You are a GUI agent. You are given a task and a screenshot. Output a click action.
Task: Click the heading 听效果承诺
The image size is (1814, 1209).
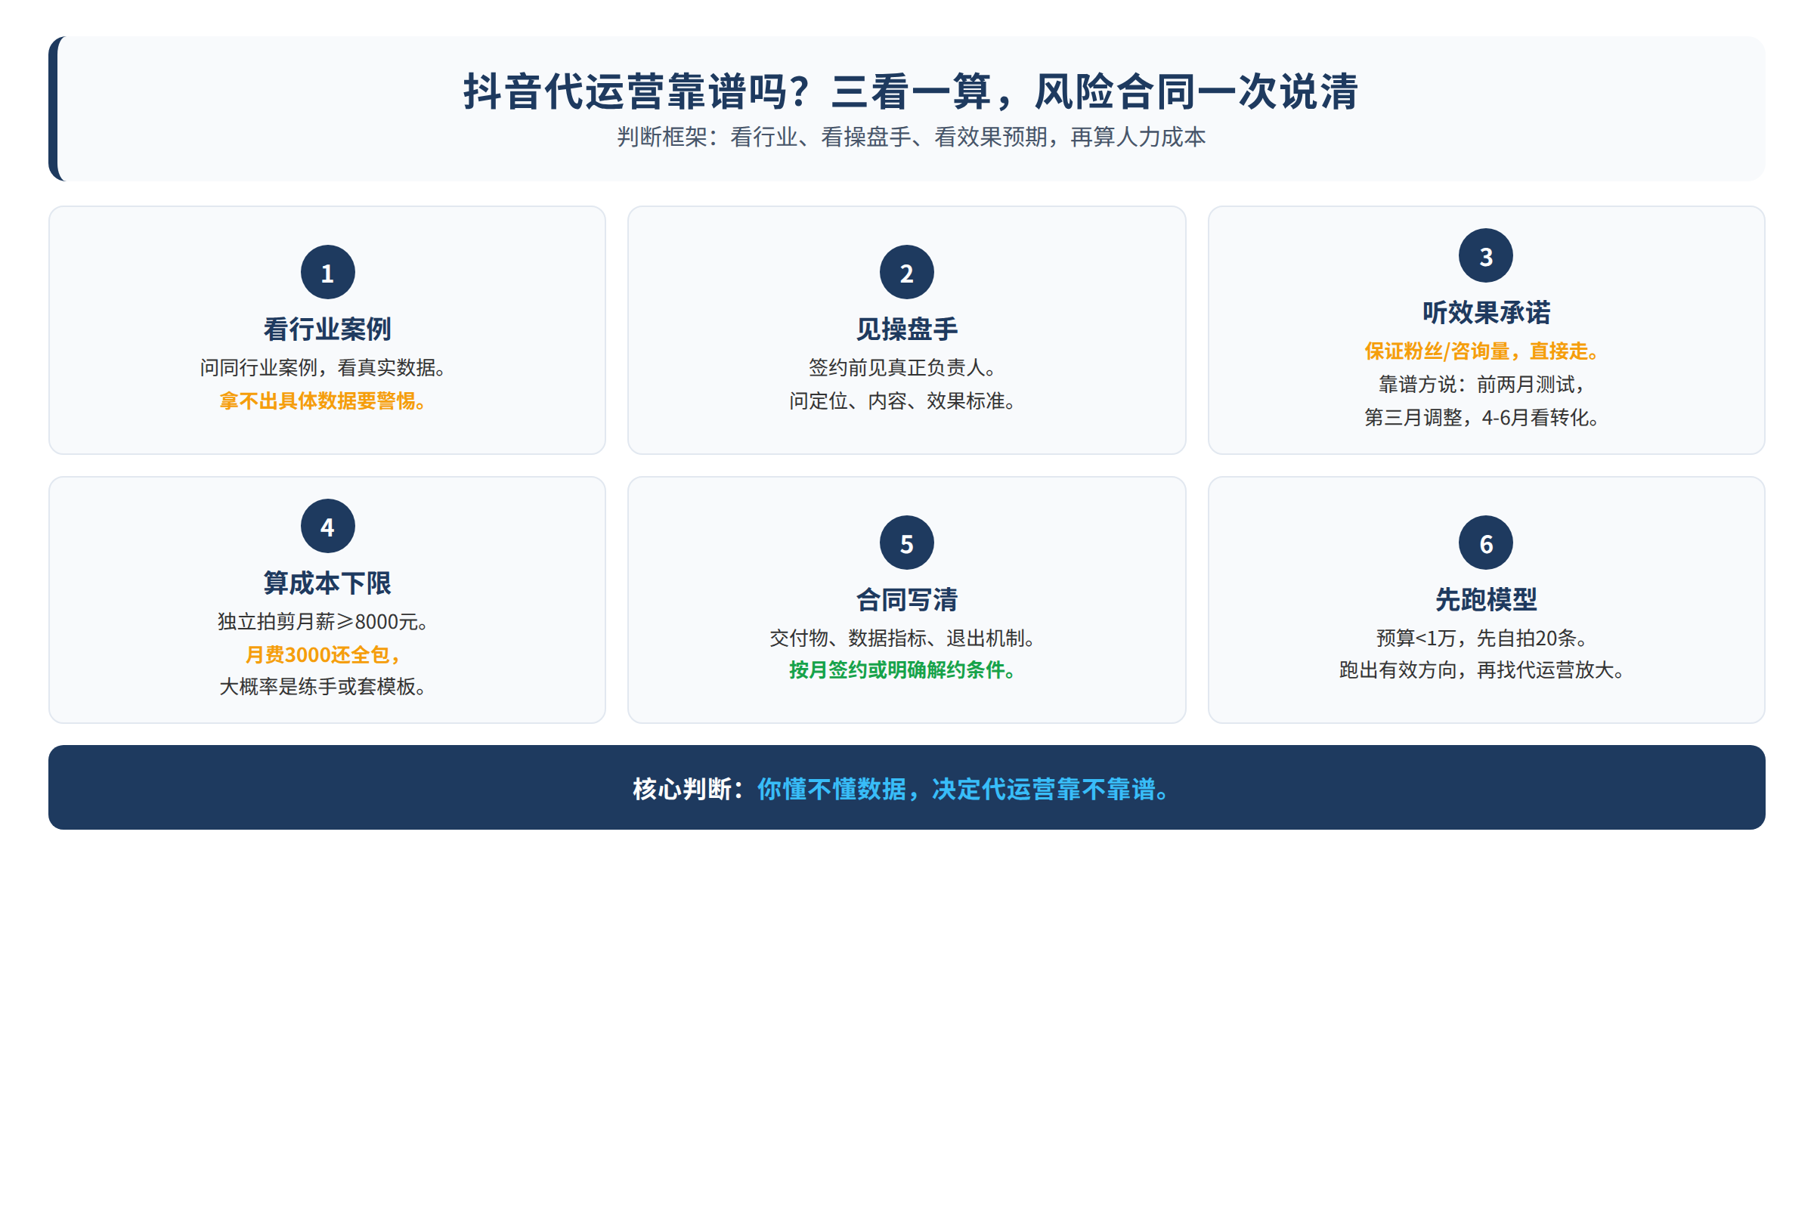[1486, 312]
